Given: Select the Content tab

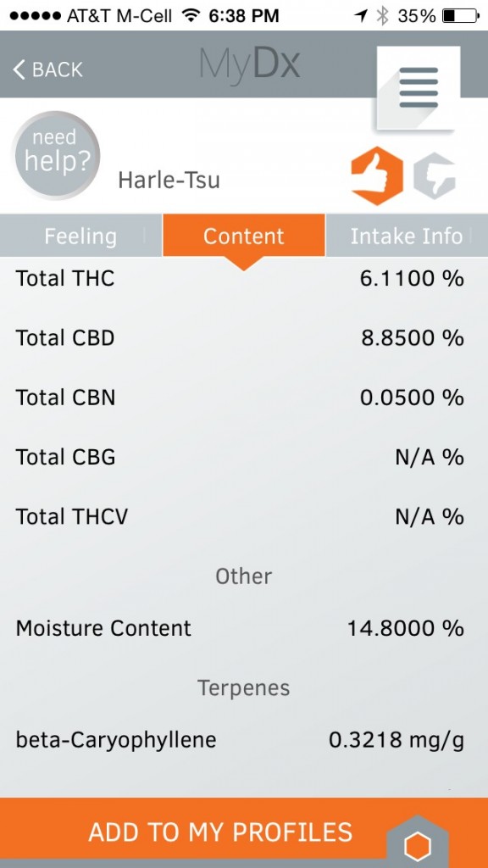Looking at the screenshot, I should click(243, 236).
